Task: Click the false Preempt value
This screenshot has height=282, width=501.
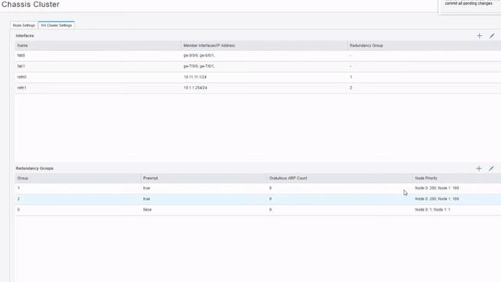Action: click(x=147, y=210)
